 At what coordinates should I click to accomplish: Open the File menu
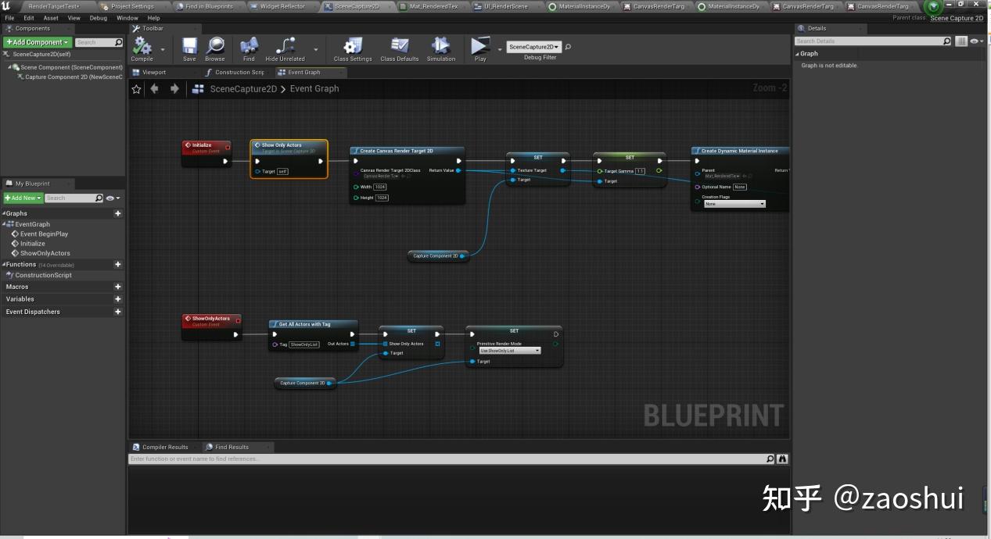click(9, 18)
